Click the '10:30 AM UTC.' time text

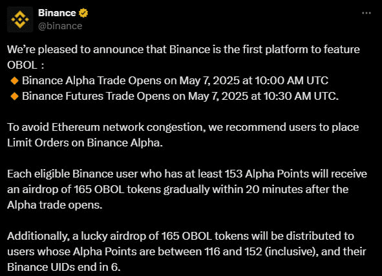pos(301,97)
